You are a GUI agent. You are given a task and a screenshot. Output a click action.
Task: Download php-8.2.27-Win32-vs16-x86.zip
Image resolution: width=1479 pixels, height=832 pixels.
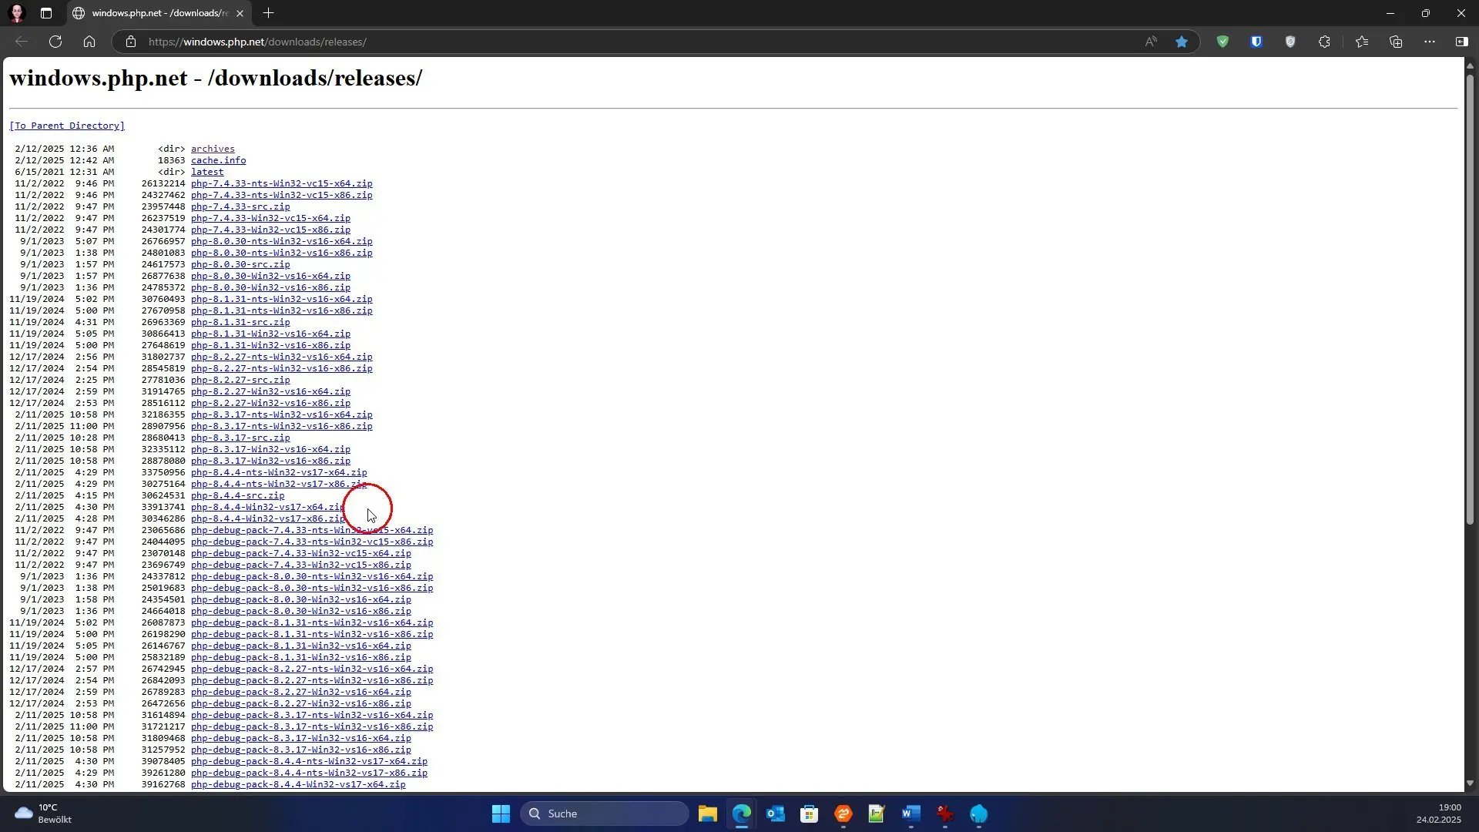click(x=270, y=403)
